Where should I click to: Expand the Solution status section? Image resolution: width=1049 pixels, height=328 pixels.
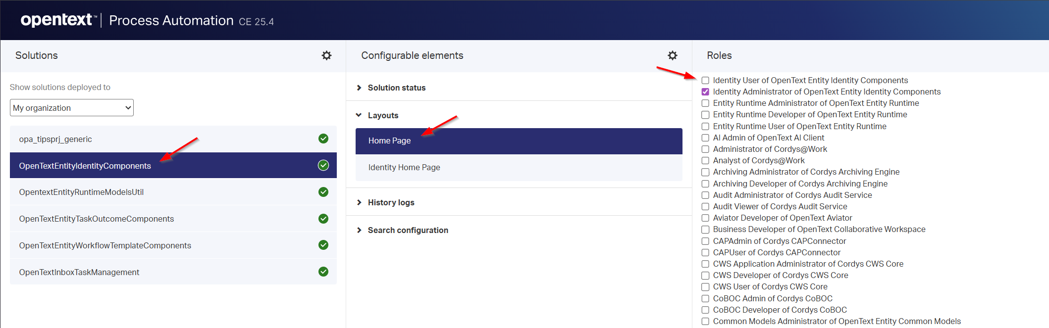396,88
